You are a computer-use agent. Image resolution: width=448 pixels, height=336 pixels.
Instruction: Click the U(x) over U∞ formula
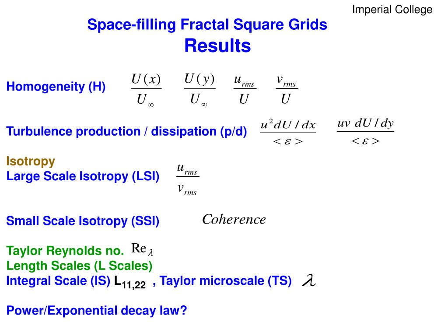[146, 90]
